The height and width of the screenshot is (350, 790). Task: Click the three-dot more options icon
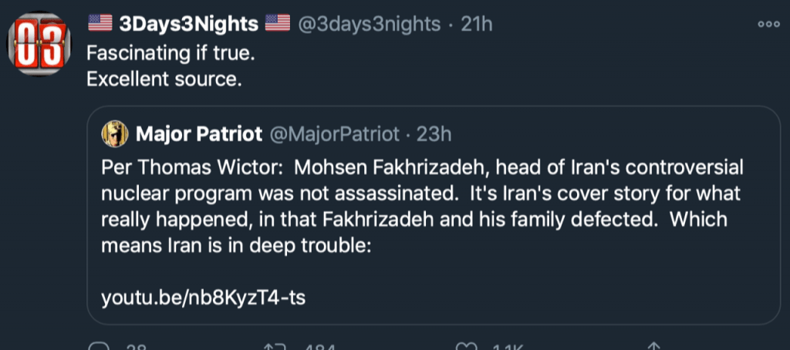[x=768, y=24]
